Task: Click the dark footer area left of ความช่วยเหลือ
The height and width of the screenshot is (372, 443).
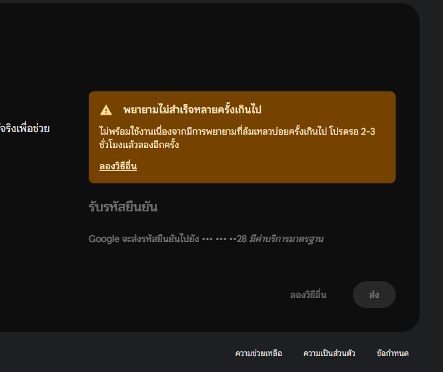Action: (x=113, y=353)
